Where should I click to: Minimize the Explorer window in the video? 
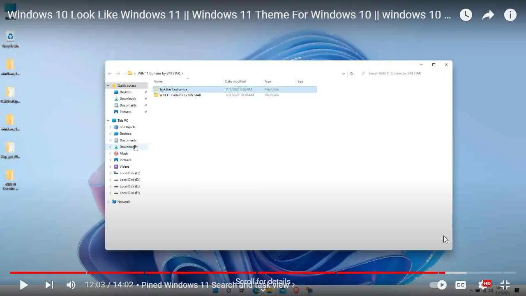click(x=421, y=65)
